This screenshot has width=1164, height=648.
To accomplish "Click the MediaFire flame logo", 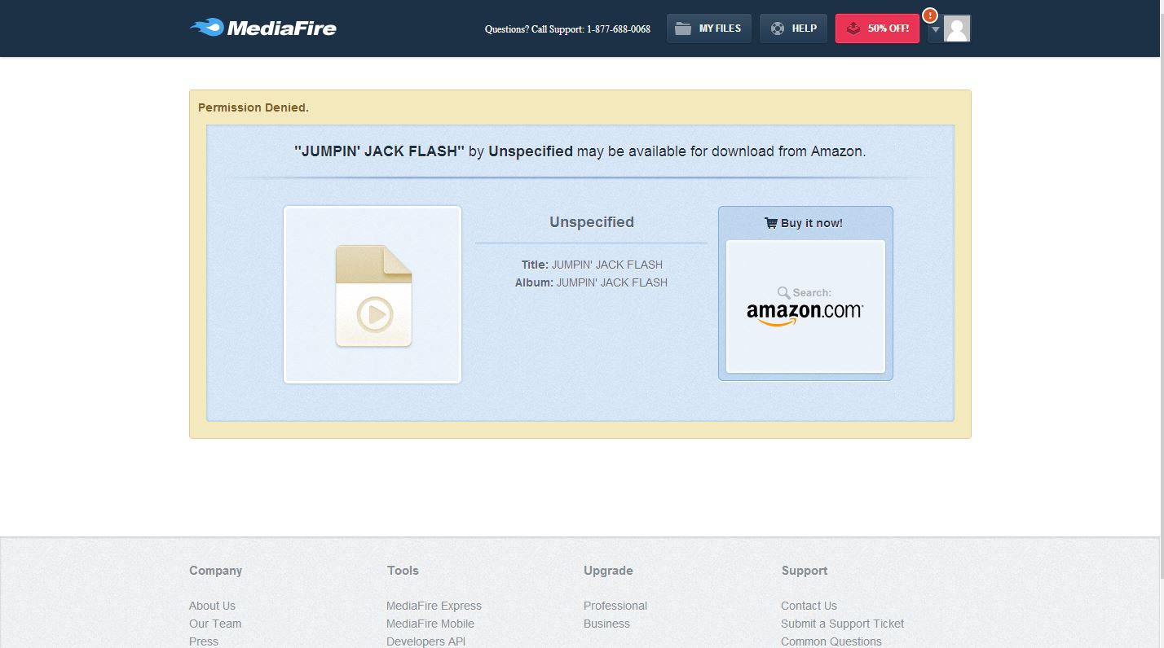I will click(262, 28).
